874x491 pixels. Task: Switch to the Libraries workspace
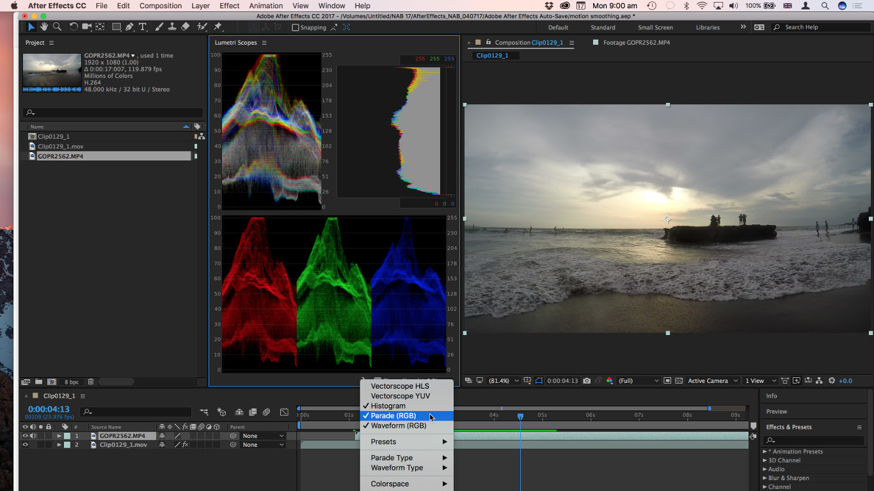(708, 27)
